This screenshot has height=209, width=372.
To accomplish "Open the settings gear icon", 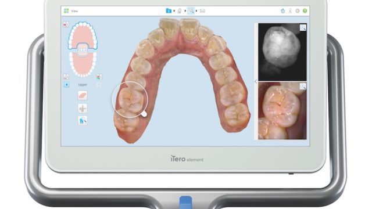I will click(x=298, y=11).
